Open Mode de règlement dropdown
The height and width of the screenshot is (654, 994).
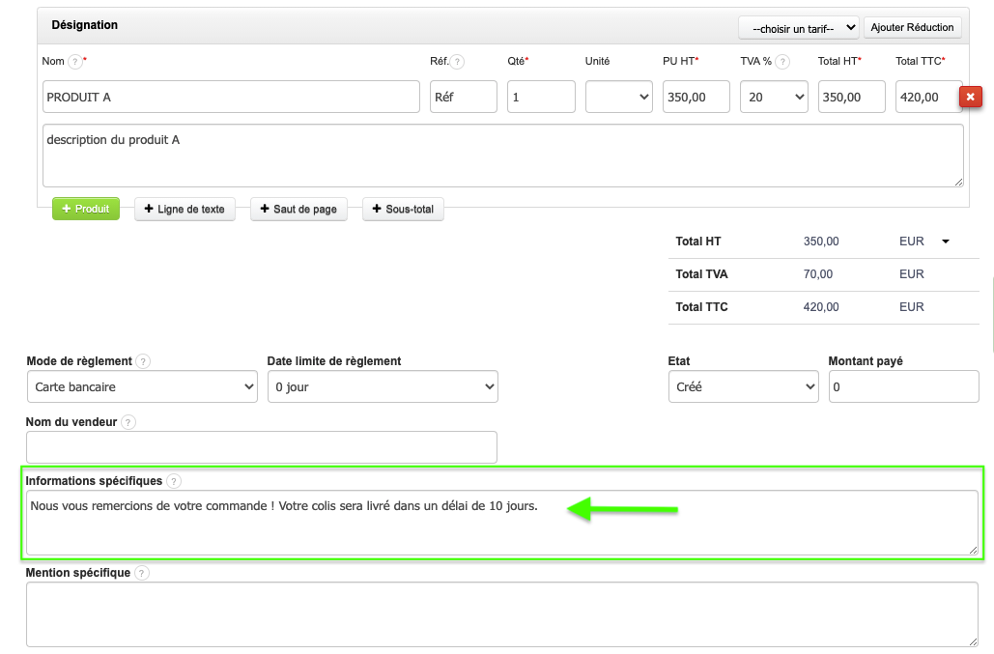pyautogui.click(x=141, y=387)
